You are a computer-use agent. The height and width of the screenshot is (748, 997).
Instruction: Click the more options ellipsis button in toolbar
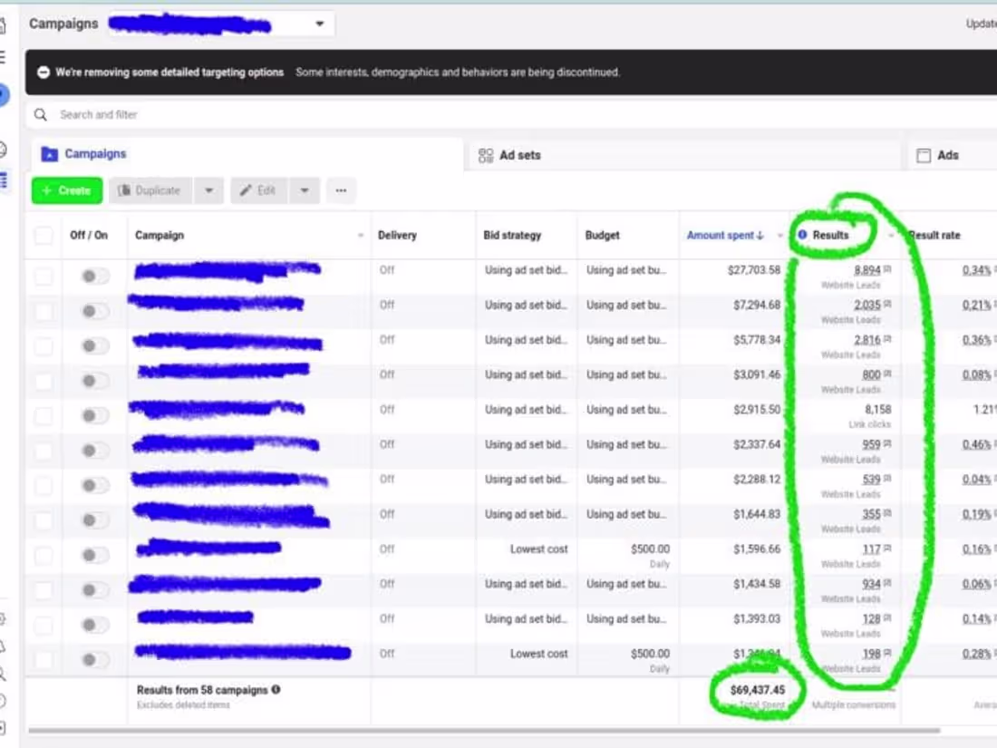click(341, 190)
